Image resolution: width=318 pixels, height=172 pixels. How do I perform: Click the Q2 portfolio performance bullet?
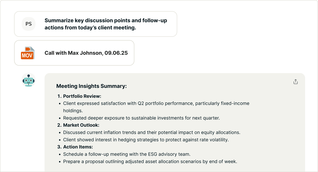click(156, 103)
